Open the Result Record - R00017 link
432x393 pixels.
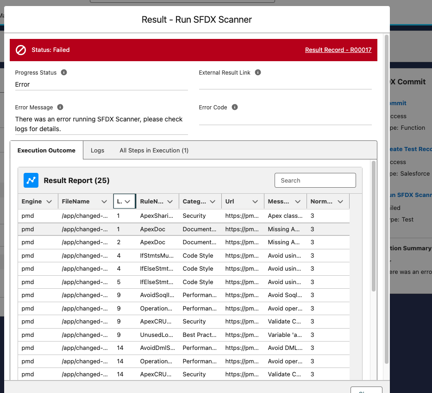(x=338, y=50)
